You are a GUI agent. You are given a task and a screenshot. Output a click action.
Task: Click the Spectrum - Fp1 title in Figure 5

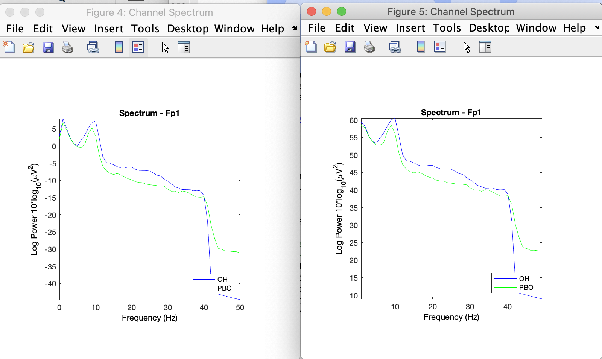pos(450,112)
